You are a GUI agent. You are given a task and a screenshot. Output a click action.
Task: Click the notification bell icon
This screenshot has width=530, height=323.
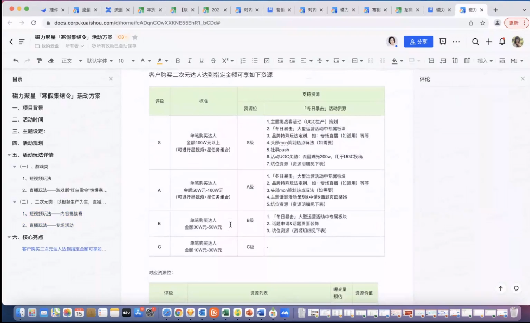pyautogui.click(x=501, y=41)
